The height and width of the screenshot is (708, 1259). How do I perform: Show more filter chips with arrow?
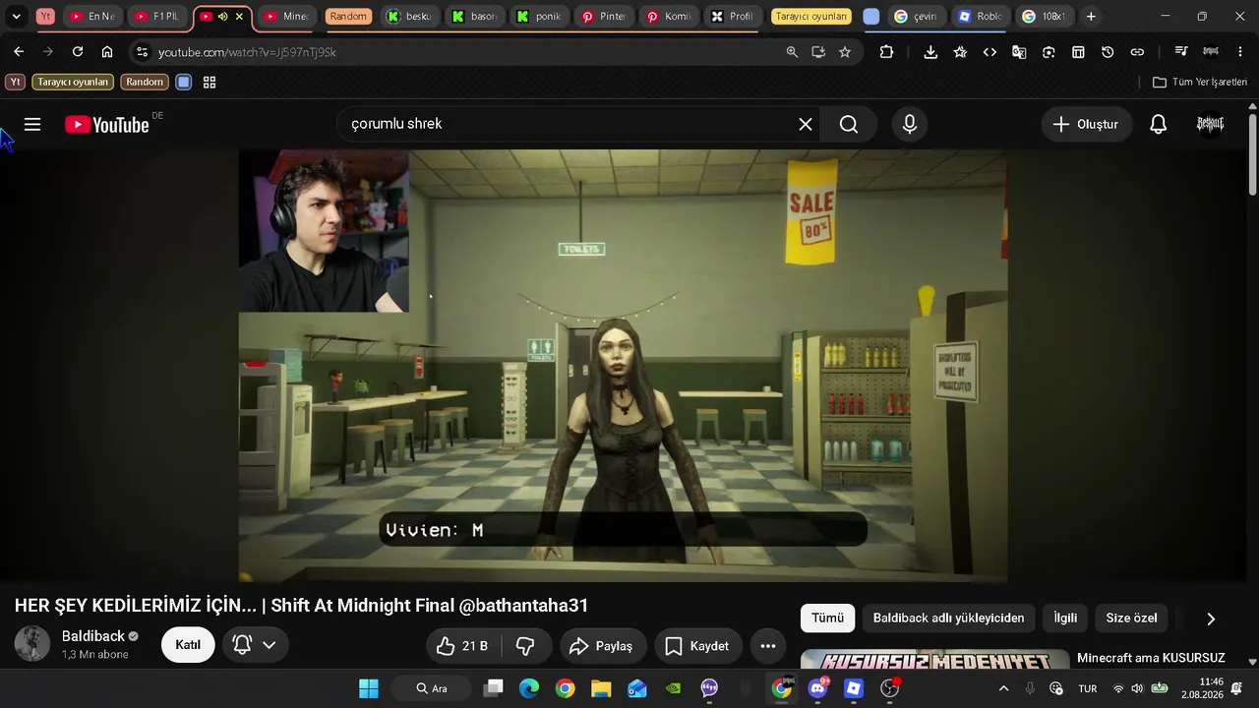1211,619
